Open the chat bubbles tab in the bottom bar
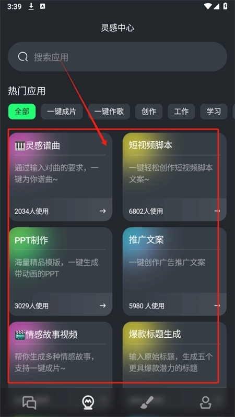Image resolution: width=235 pixels, height=417 pixels. point(29,402)
